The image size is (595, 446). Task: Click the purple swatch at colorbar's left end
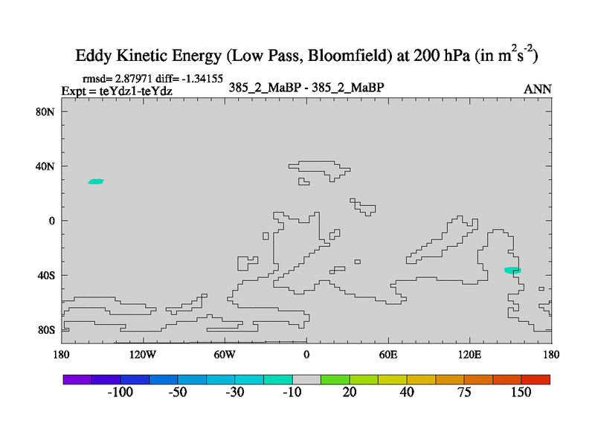77,379
